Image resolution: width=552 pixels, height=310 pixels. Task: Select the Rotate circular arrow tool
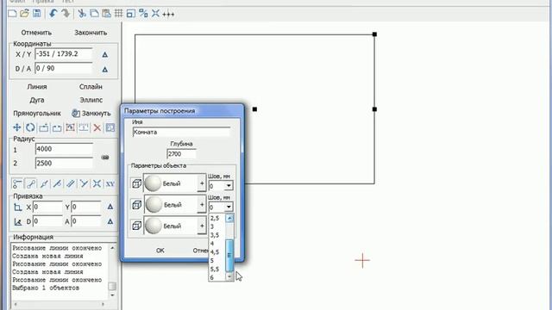click(30, 127)
